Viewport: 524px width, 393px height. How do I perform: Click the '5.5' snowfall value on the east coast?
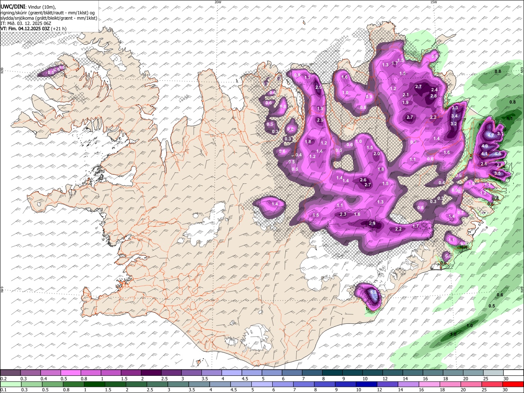click(x=498, y=154)
